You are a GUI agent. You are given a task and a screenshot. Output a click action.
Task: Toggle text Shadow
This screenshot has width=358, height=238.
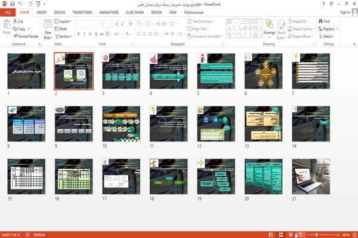click(96, 34)
